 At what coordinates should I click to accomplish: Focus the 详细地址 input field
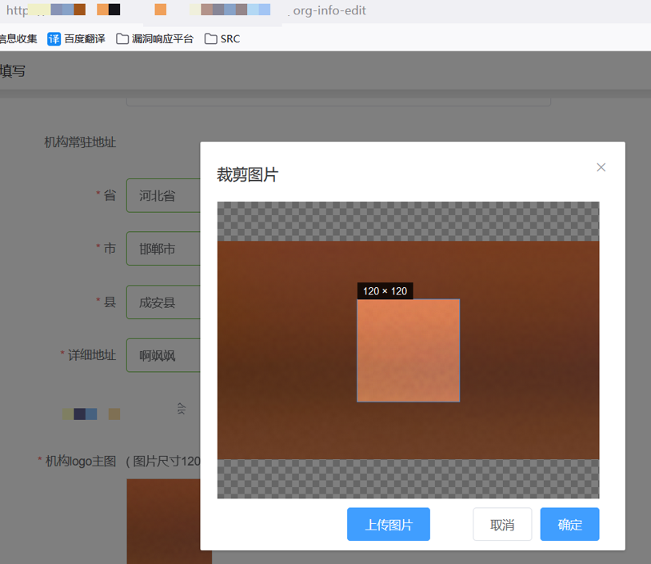162,355
